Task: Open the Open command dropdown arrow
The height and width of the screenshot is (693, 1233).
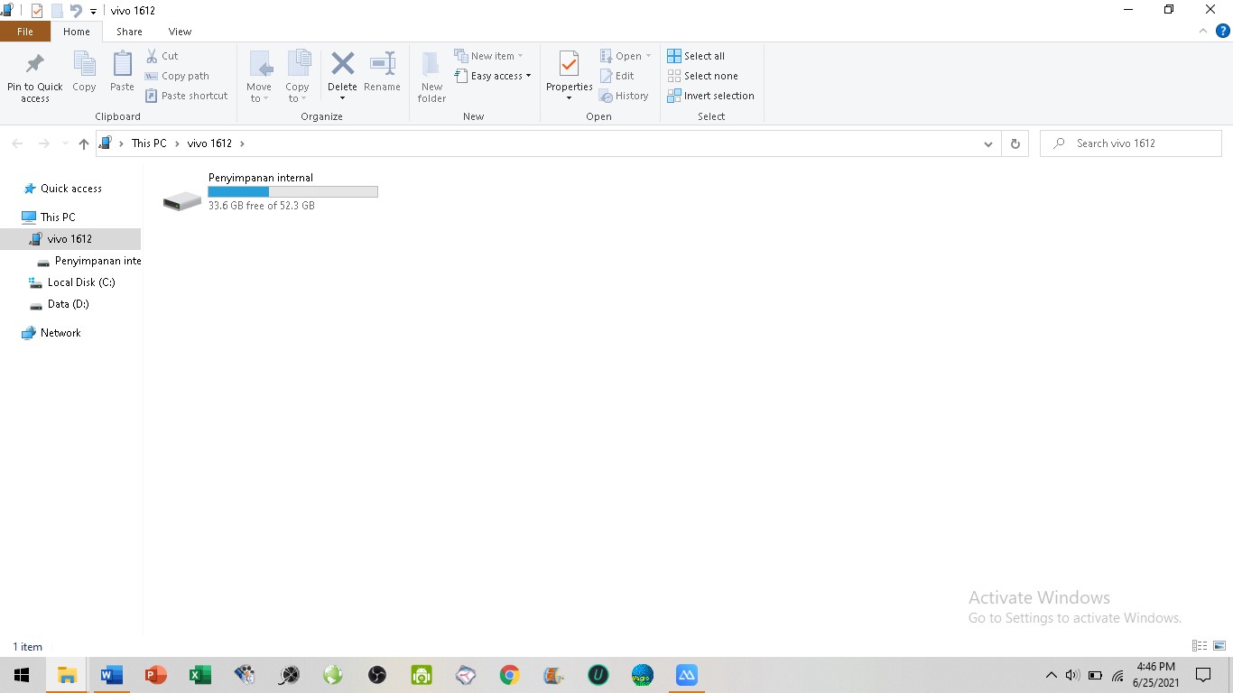Action: pyautogui.click(x=648, y=56)
